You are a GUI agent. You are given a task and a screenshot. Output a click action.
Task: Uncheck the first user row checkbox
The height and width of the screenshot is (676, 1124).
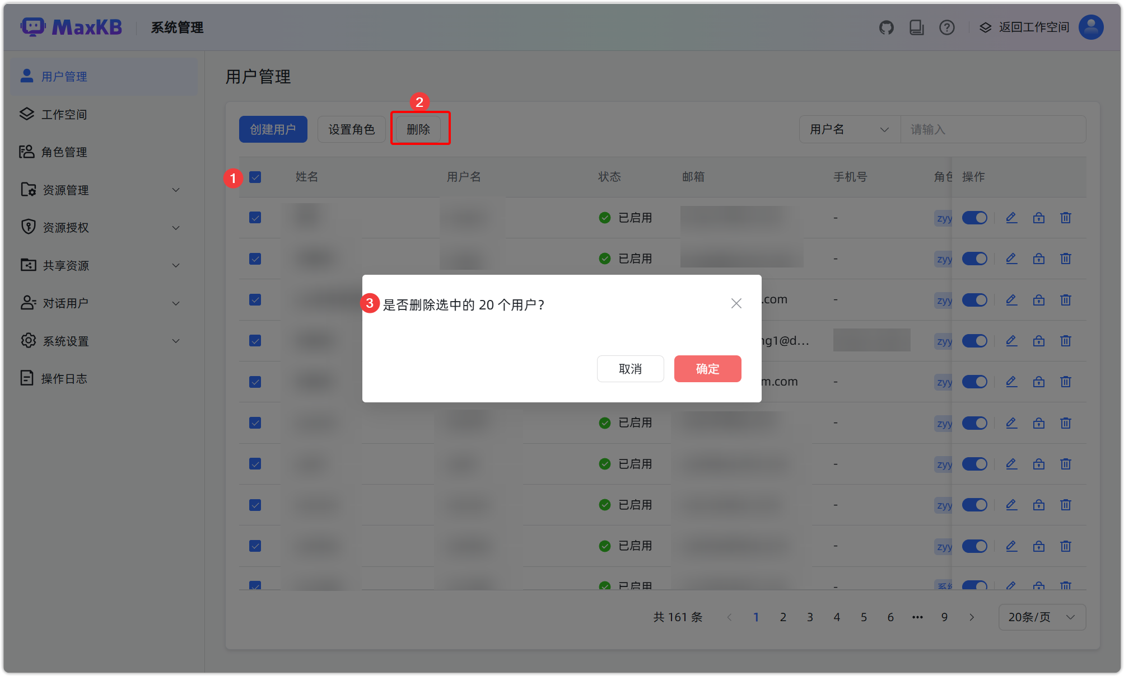coord(255,218)
